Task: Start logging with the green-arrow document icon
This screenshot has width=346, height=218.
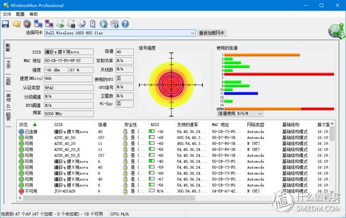Action: point(60,24)
